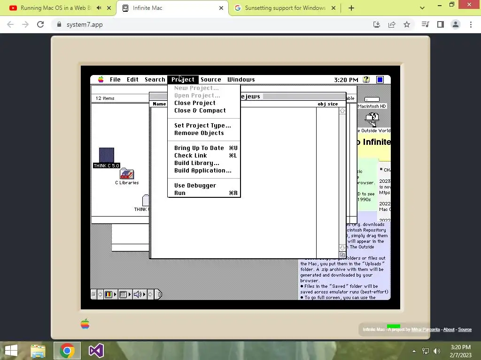Click the Control Strip right scroll arrow
This screenshot has height=360, width=481.
tap(150, 294)
